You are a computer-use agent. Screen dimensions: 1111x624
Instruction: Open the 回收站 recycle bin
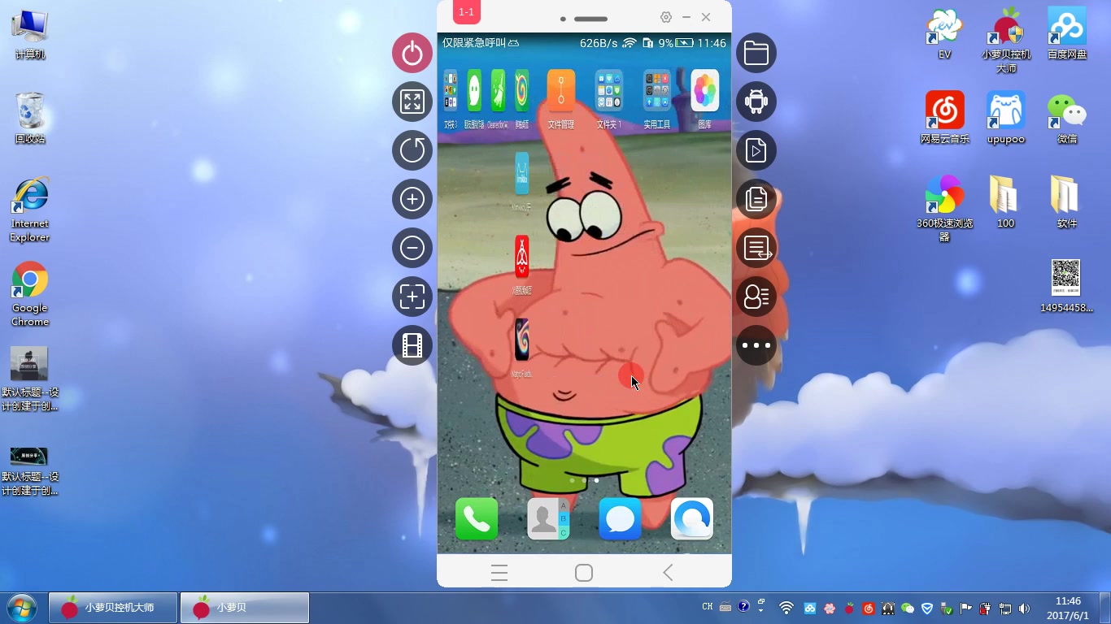click(30, 118)
